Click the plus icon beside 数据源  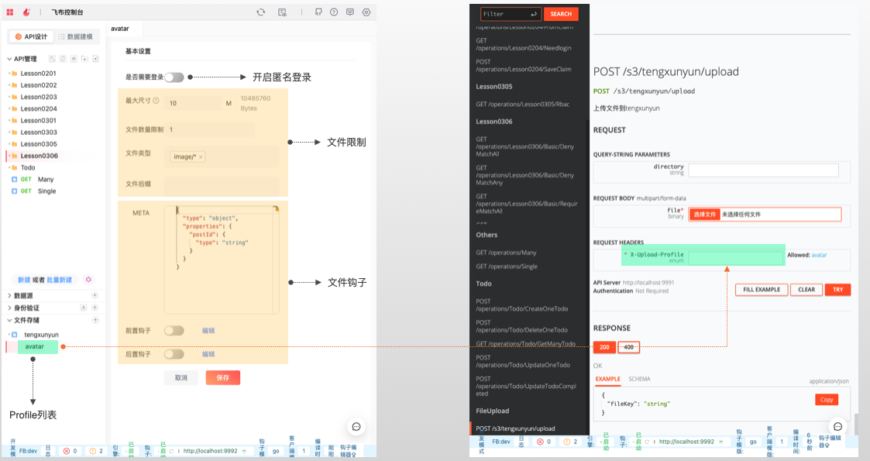(95, 295)
